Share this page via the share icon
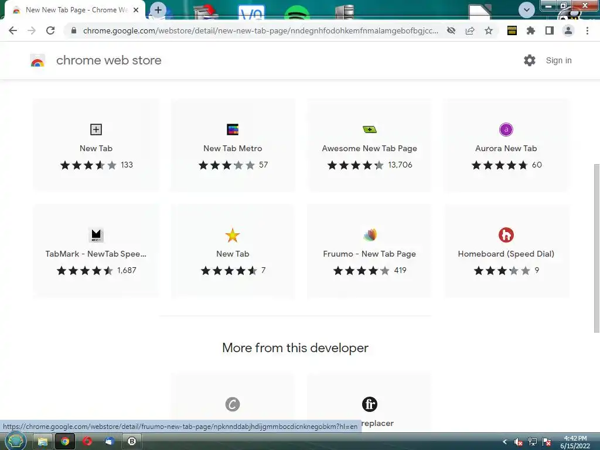Image resolution: width=600 pixels, height=450 pixels. coord(470,30)
